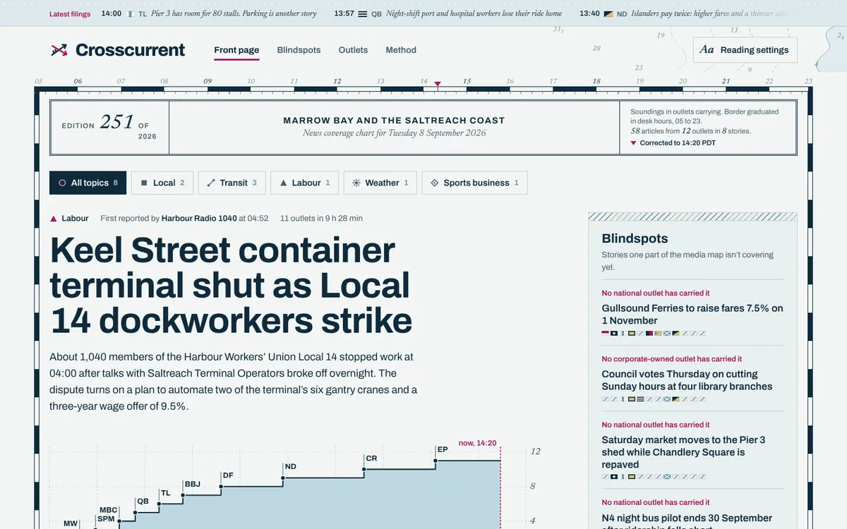
Task: Filter stories by Labour topic
Action: click(305, 183)
